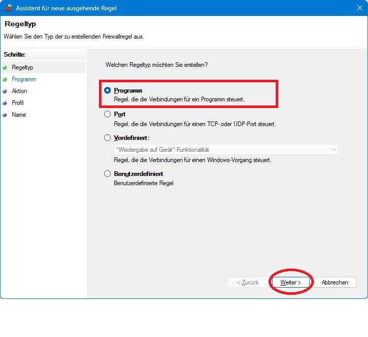Viewport: 368px width, 337px height.
Task: Click description 'Regel, die die Verbindungen für ein Programm steuert.'
Action: (x=179, y=99)
